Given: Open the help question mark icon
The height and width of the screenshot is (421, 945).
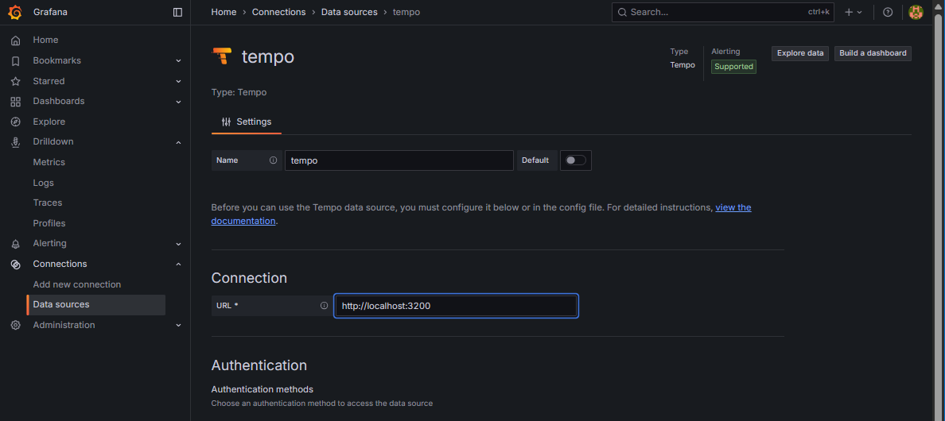Looking at the screenshot, I should pos(888,12).
